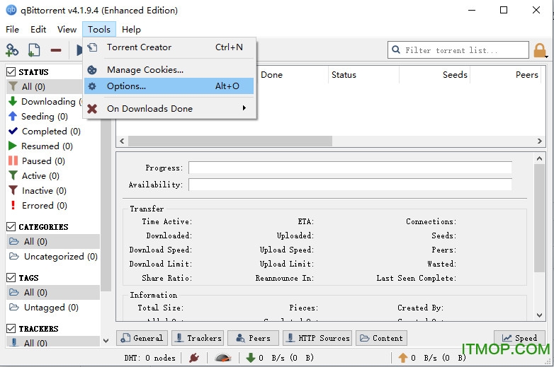Switch to the Content tab
Image resolution: width=554 pixels, height=367 pixels.
pyautogui.click(x=381, y=338)
